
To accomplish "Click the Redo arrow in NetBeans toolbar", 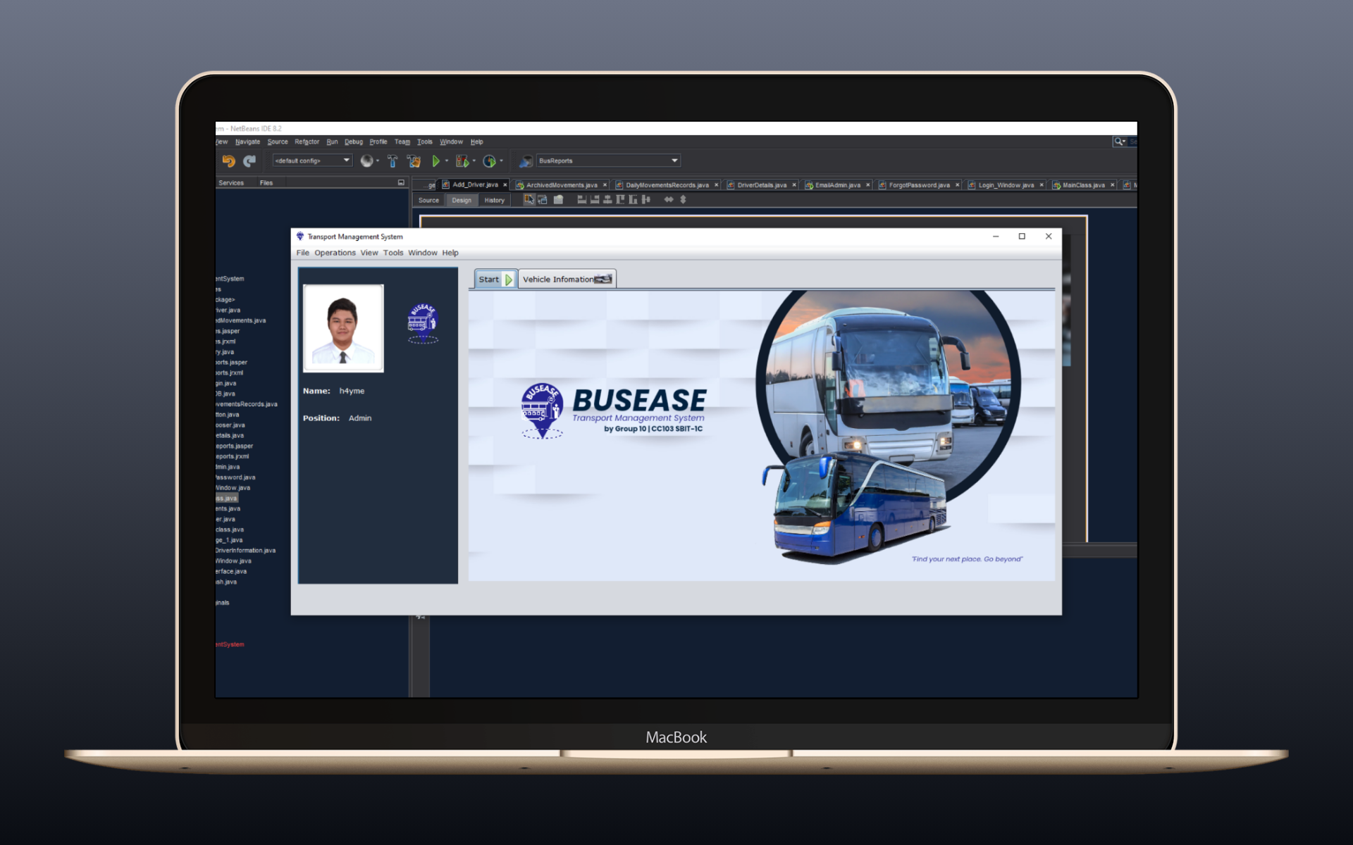I will 249,161.
